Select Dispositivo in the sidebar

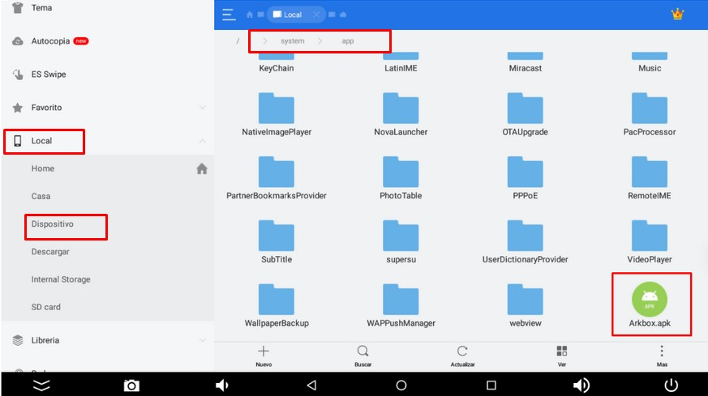(53, 224)
